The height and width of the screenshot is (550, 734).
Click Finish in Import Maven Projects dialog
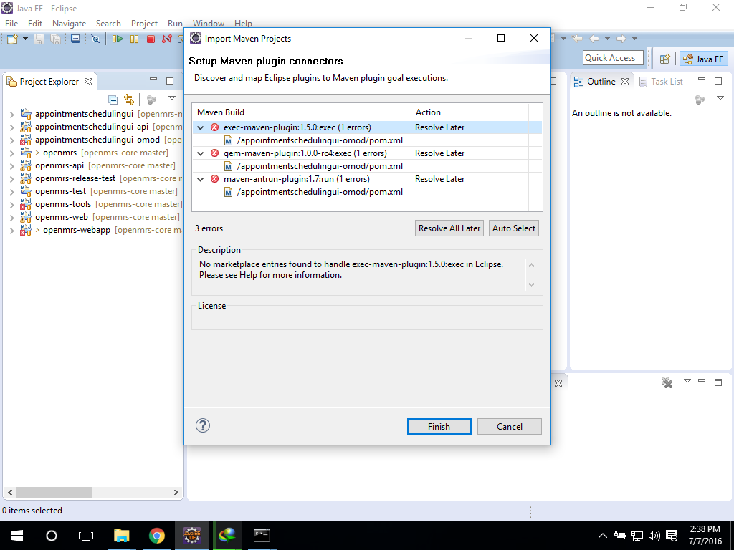pos(439,427)
